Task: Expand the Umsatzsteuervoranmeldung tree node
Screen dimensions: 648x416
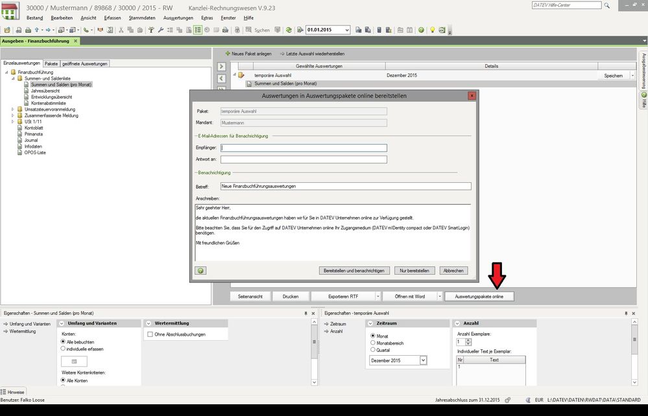Action: (12, 110)
